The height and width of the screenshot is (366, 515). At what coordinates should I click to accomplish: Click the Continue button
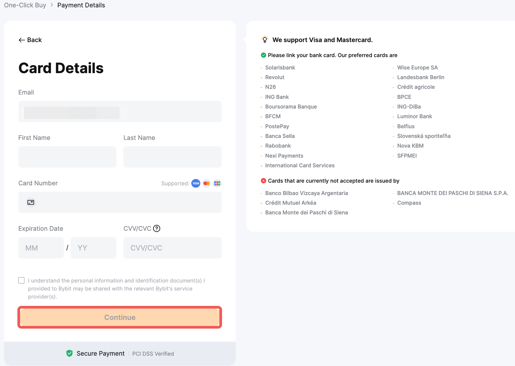pyautogui.click(x=120, y=317)
